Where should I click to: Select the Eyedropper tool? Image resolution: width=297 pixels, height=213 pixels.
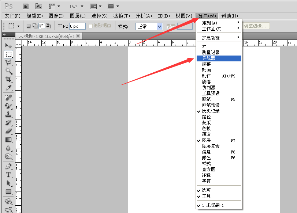coord(8,88)
